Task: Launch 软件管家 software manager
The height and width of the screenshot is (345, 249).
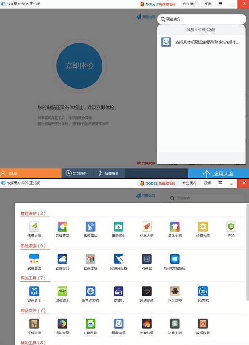Action: (62, 229)
